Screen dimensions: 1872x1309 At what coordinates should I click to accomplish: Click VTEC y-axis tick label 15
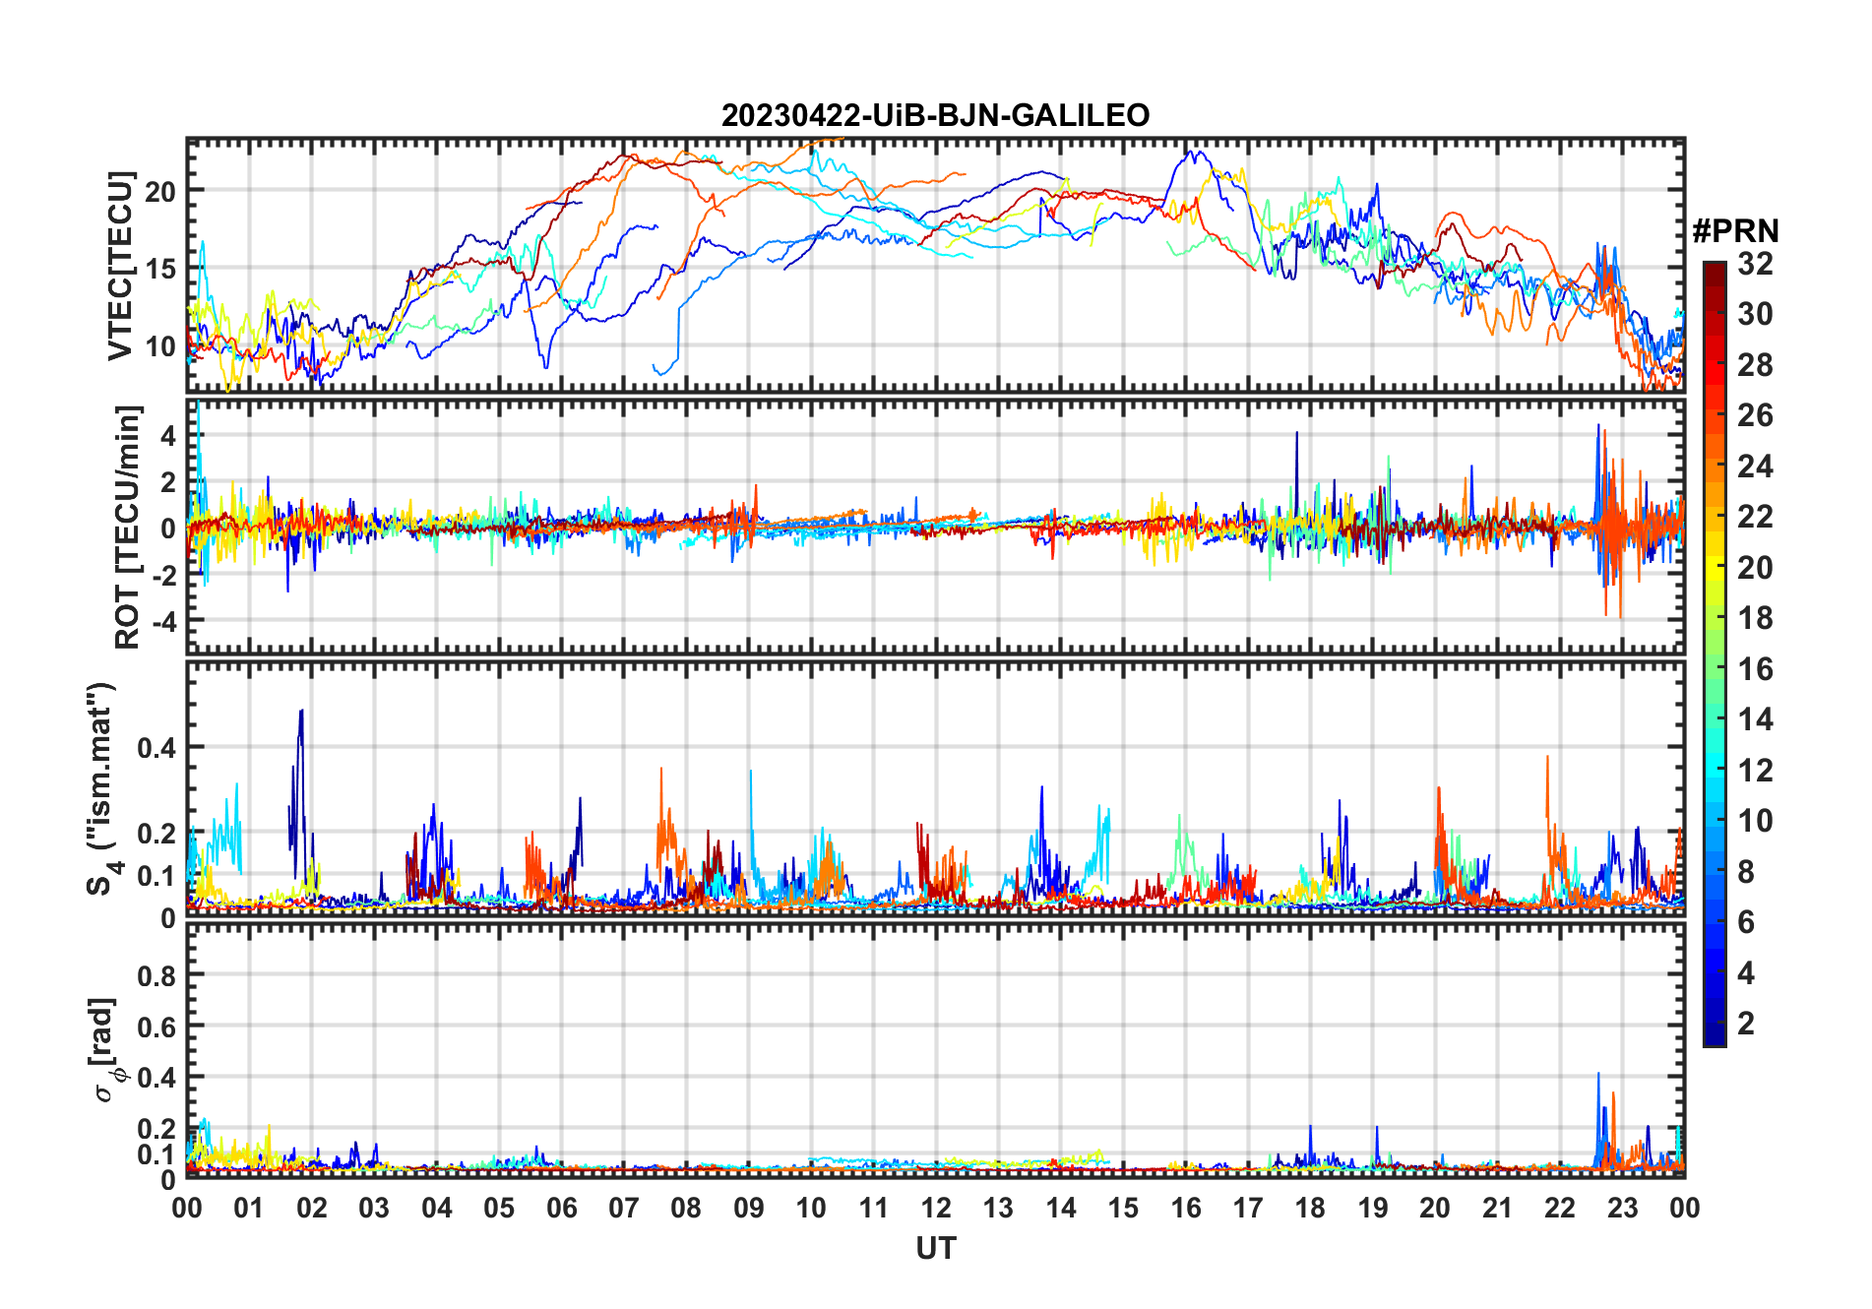[x=160, y=269]
